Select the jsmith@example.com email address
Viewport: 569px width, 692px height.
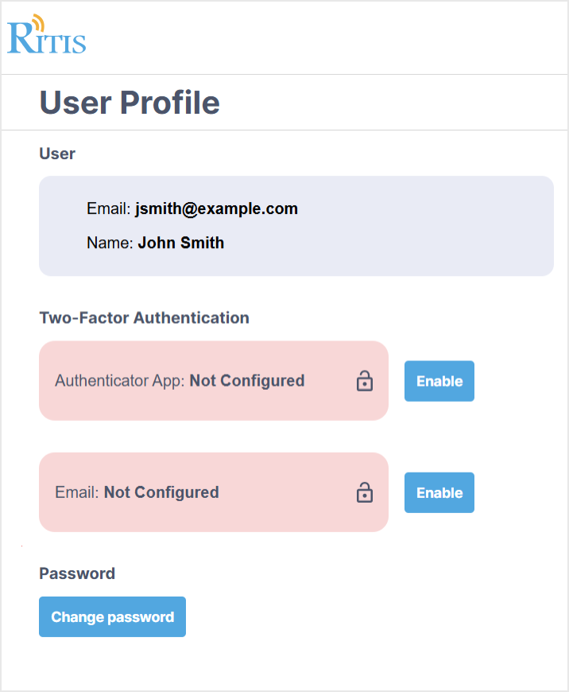pyautogui.click(x=216, y=209)
